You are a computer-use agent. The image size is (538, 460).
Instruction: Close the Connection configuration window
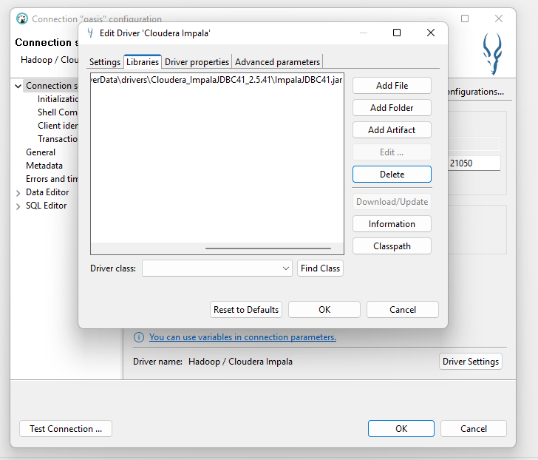pos(499,18)
